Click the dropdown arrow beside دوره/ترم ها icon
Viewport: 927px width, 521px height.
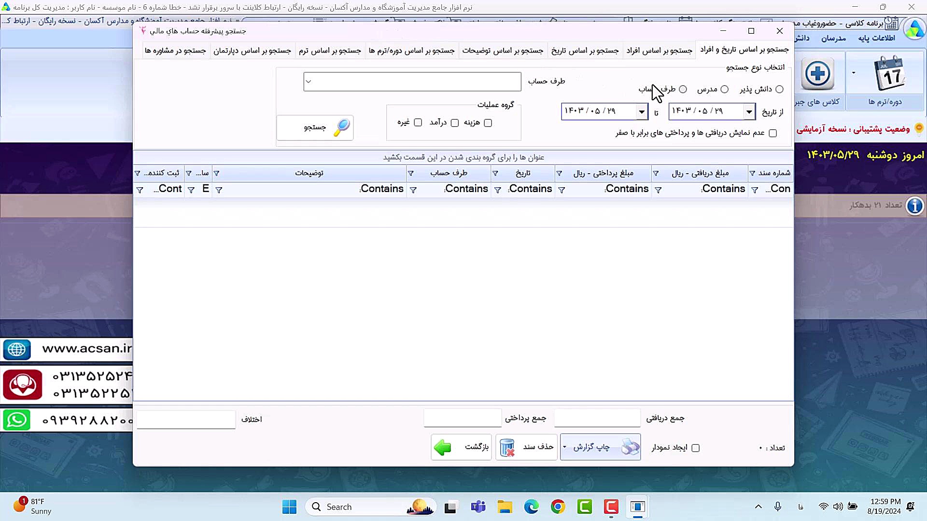(854, 73)
